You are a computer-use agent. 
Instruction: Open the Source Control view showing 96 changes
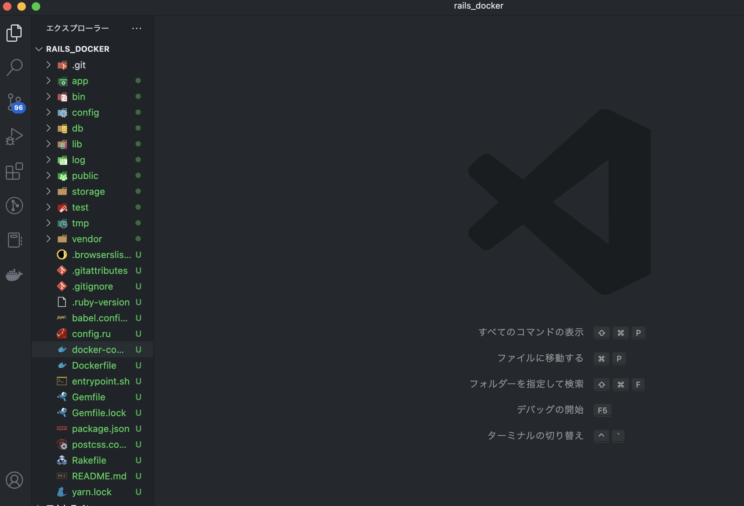click(14, 102)
